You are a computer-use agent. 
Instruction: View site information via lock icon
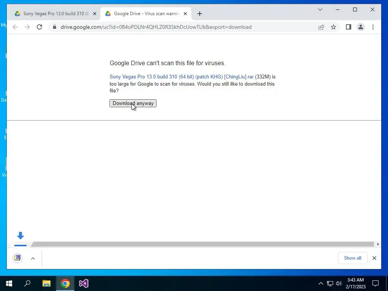pos(55,27)
